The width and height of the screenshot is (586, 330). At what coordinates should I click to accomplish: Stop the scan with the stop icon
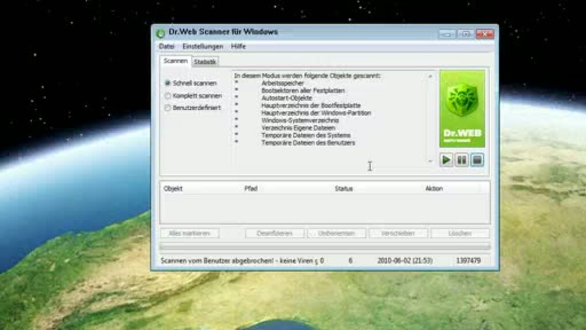(477, 160)
